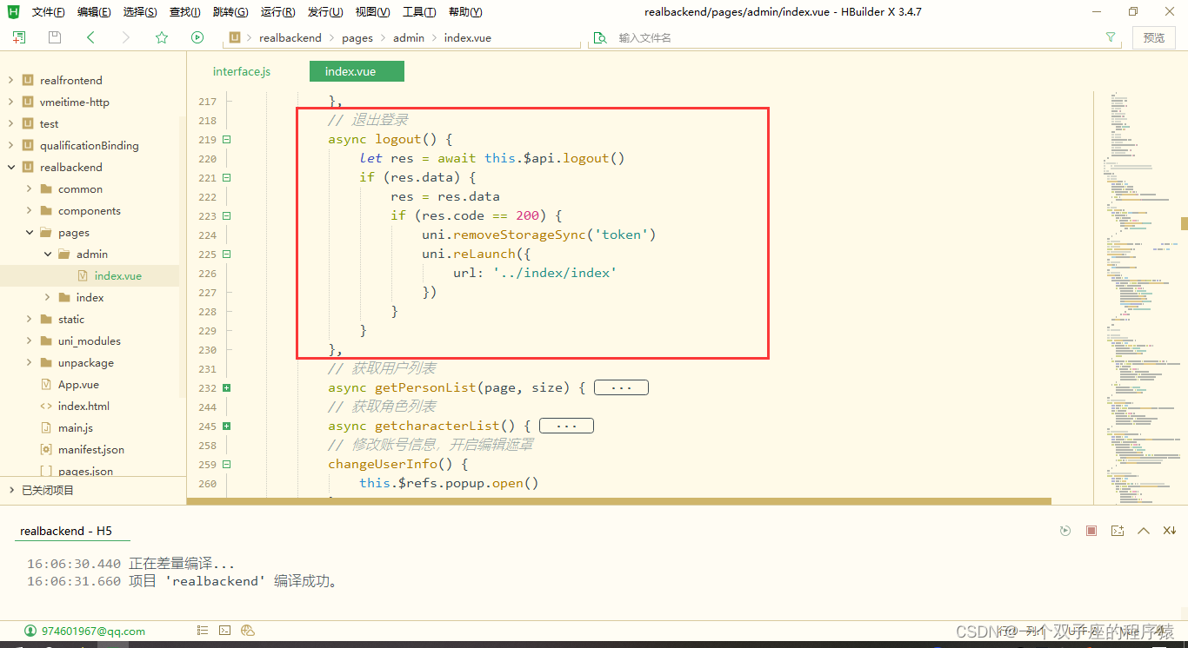The height and width of the screenshot is (648, 1188).
Task: Expand the test project
Action: coord(10,123)
